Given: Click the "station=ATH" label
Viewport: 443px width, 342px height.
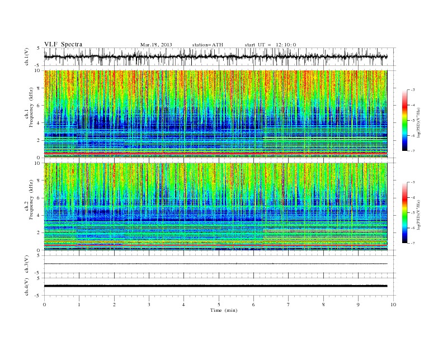Looking at the screenshot, I should [208, 45].
